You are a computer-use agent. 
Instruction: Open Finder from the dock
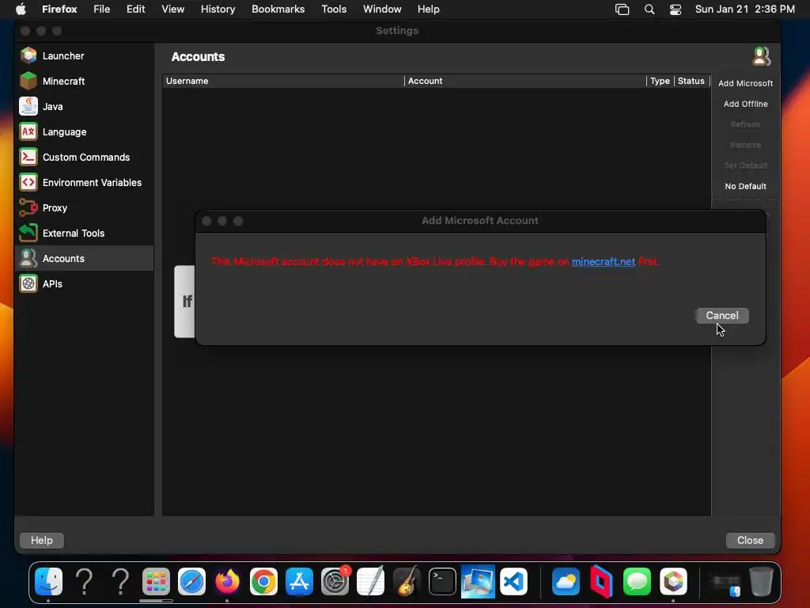tap(48, 582)
